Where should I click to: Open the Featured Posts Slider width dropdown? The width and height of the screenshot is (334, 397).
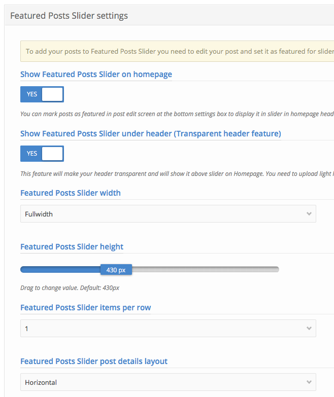(x=168, y=214)
